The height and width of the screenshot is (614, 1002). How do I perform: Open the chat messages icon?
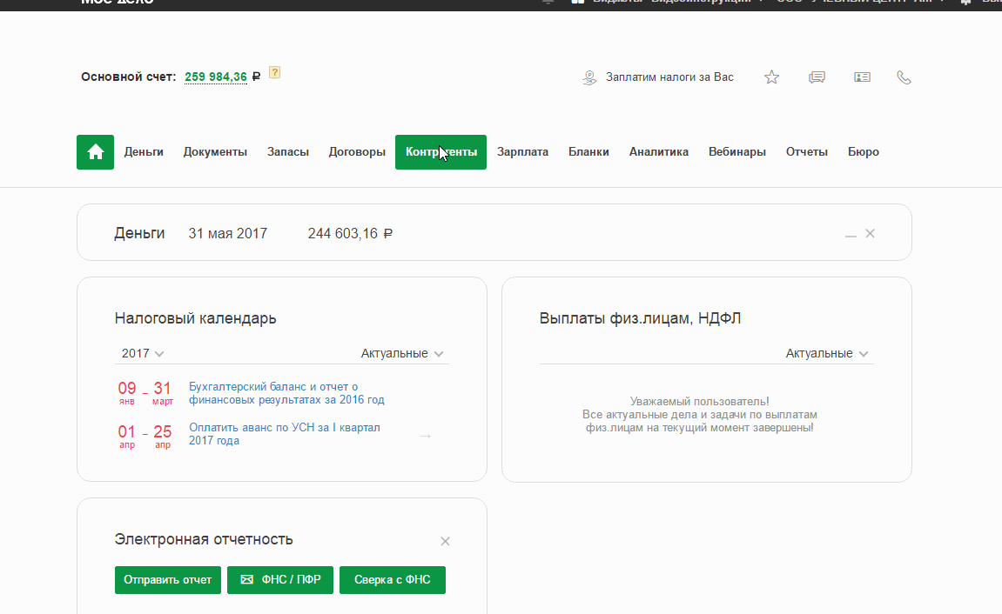pos(817,77)
